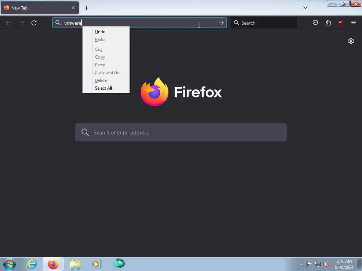
Task: Focus the toolbar Search box
Action: (264, 23)
